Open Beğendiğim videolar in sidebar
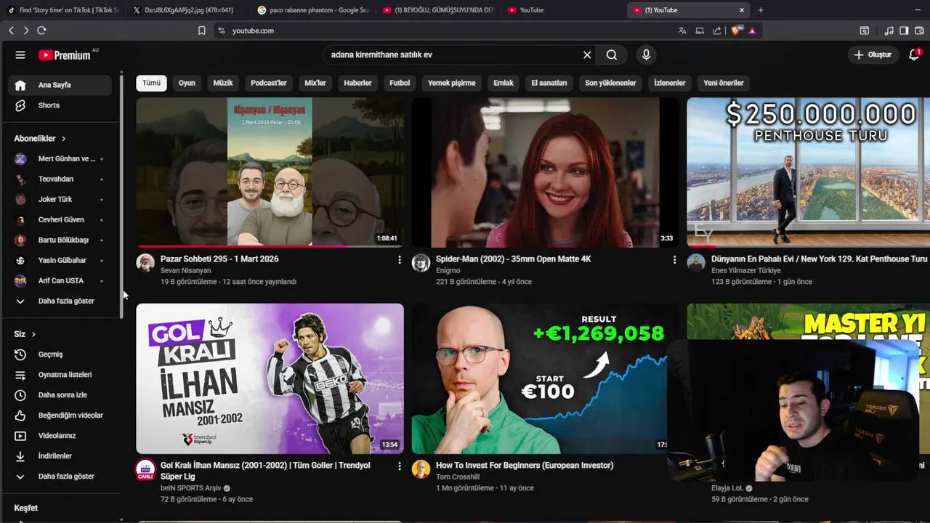930x523 pixels. click(x=60, y=415)
